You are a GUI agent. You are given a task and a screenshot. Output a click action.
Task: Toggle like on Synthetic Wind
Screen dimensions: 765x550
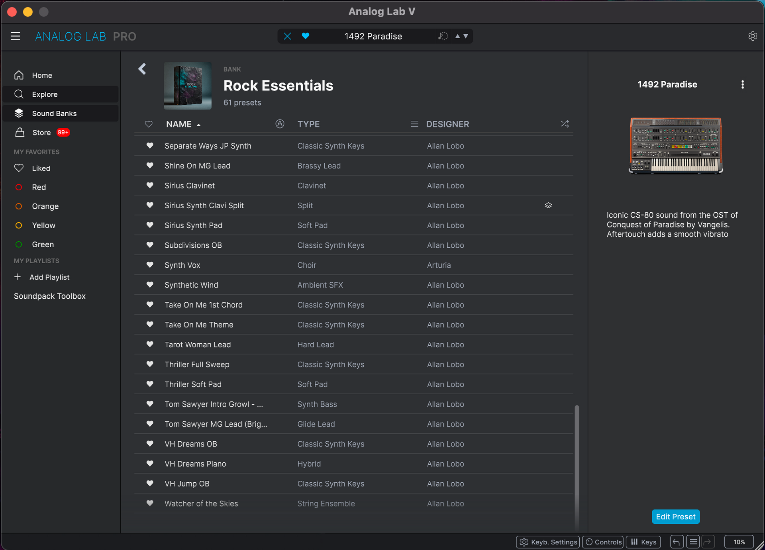(150, 285)
